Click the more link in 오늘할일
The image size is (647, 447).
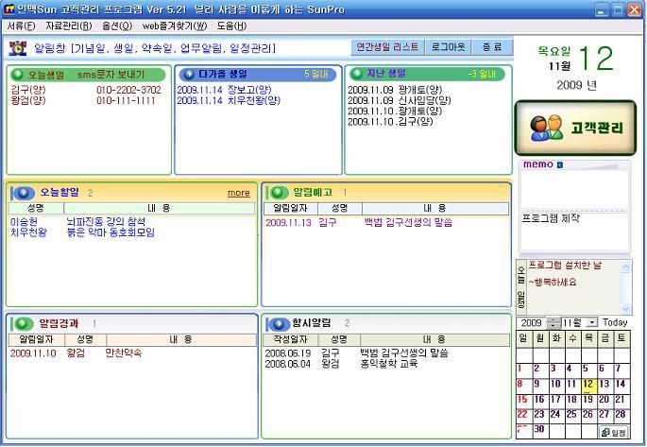[239, 193]
